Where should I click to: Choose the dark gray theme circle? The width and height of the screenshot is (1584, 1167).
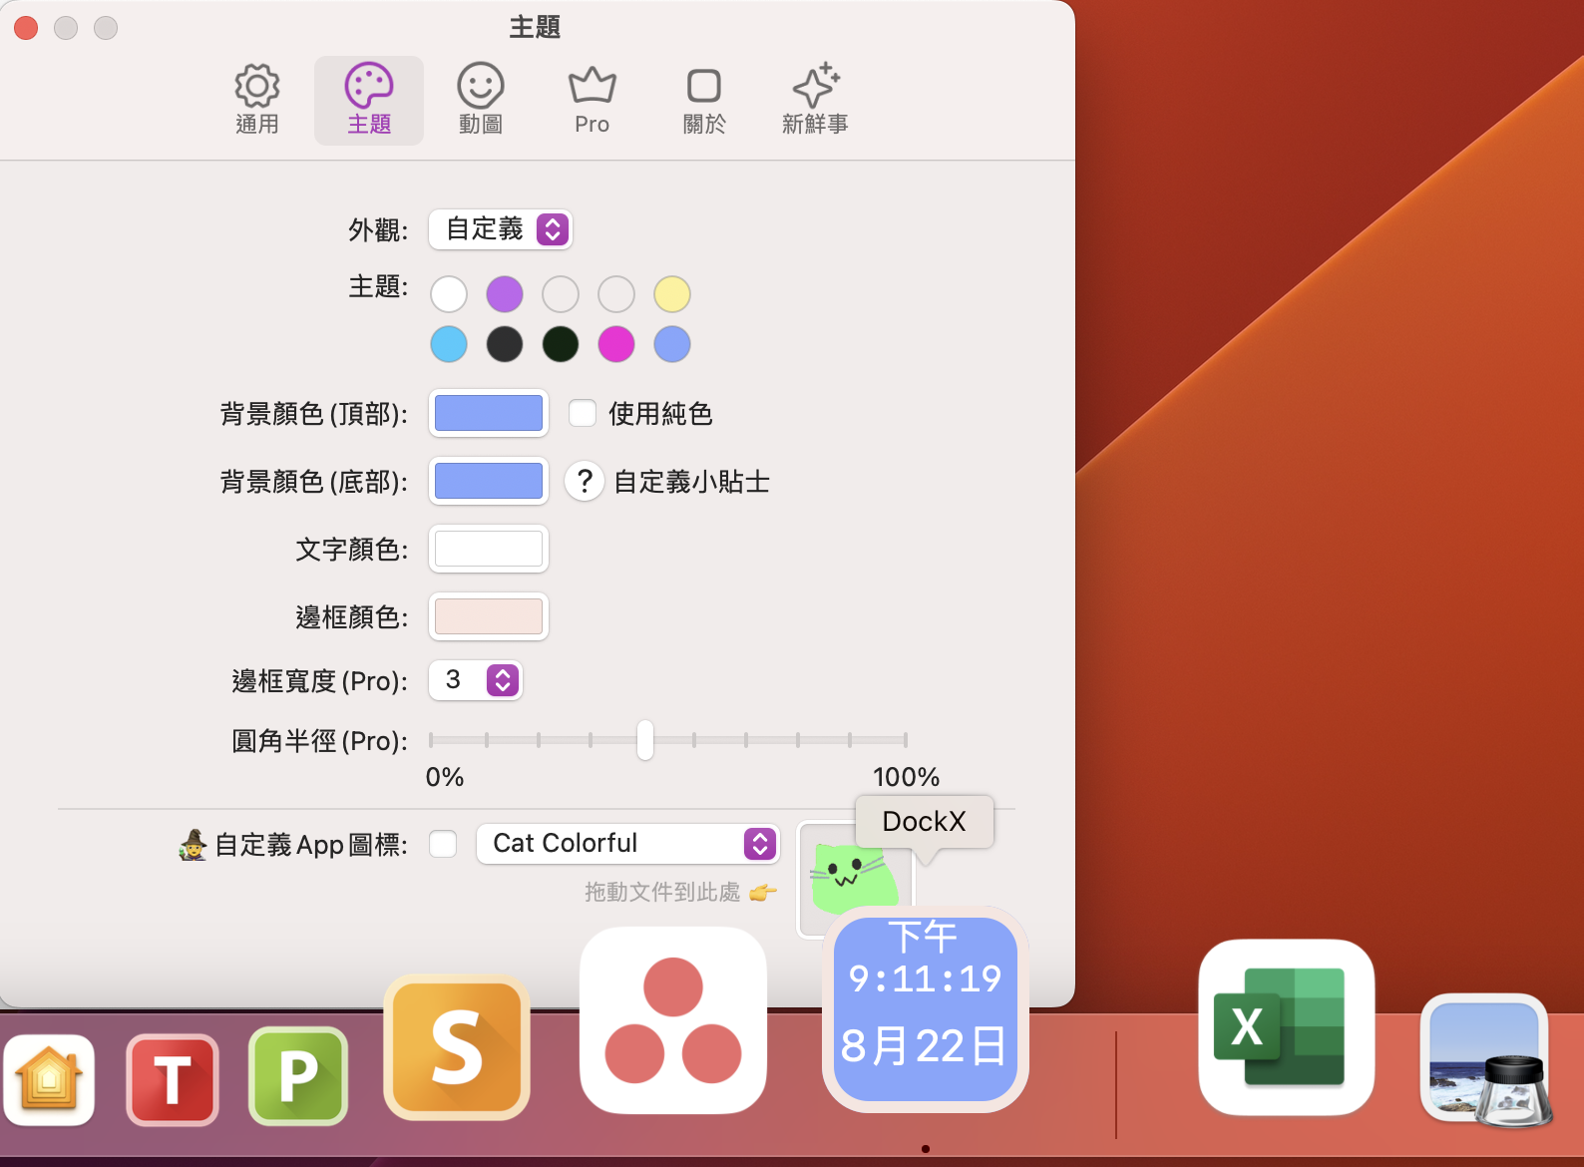pos(505,344)
